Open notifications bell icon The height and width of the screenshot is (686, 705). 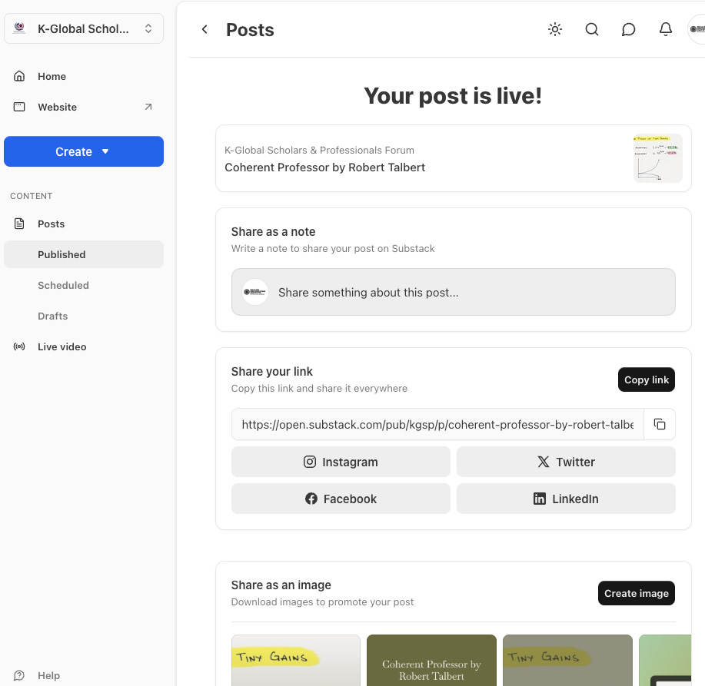point(666,30)
